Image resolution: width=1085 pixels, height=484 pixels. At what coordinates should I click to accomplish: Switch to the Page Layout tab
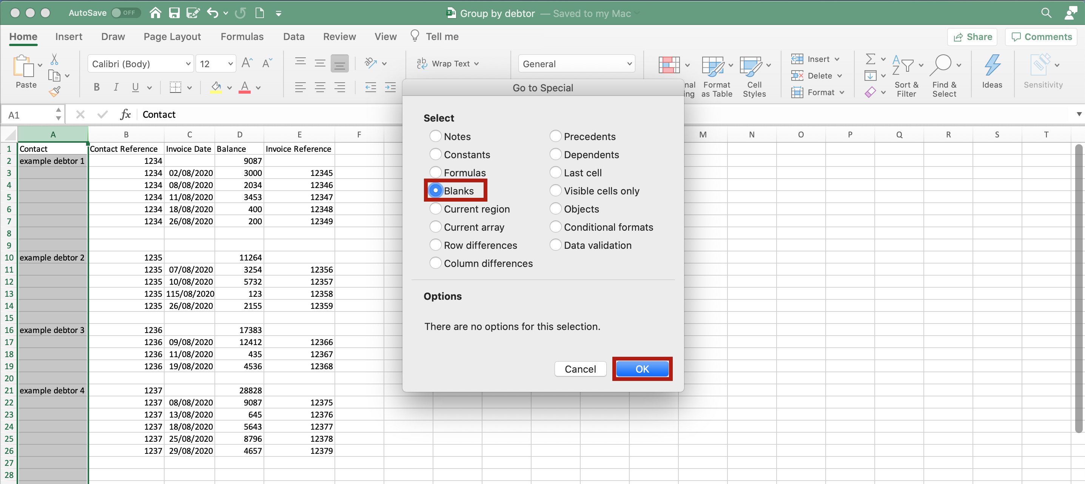[172, 37]
